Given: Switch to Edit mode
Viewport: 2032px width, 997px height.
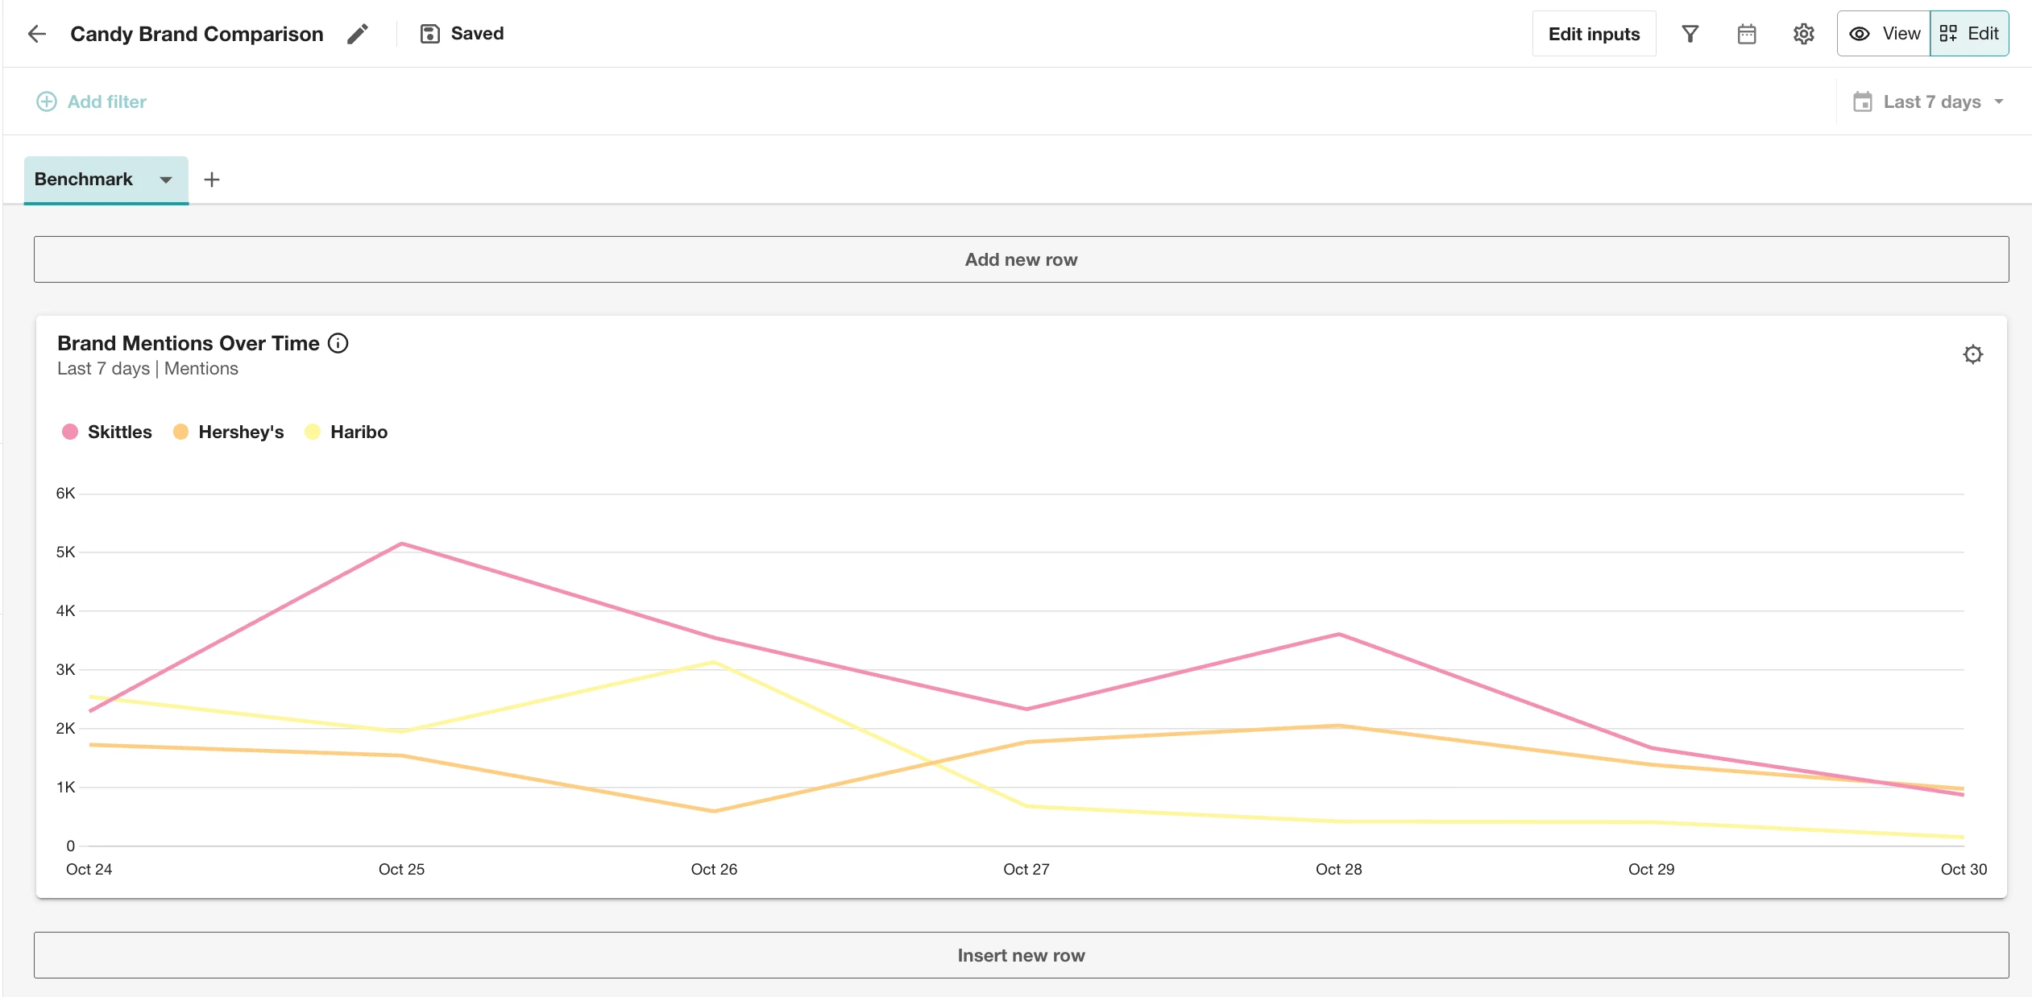Looking at the screenshot, I should coord(1969,34).
